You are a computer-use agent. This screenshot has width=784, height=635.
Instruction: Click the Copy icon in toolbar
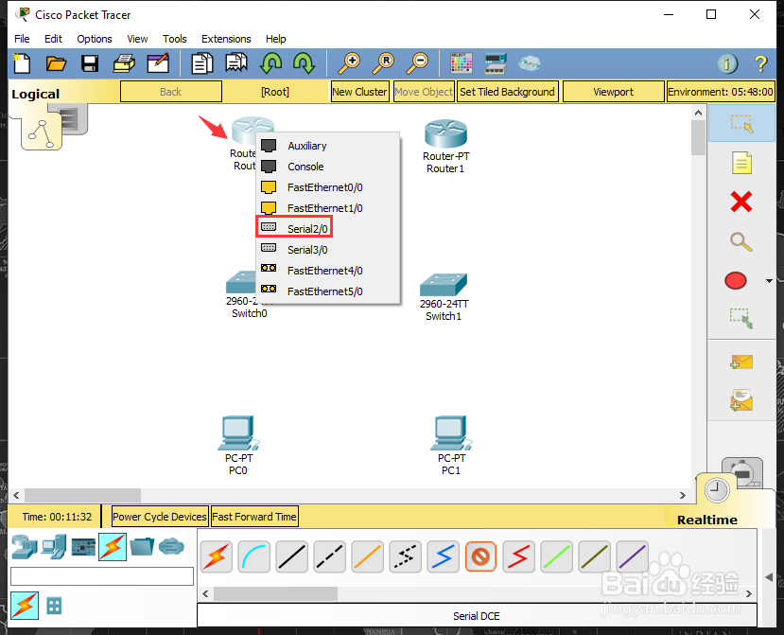click(202, 63)
